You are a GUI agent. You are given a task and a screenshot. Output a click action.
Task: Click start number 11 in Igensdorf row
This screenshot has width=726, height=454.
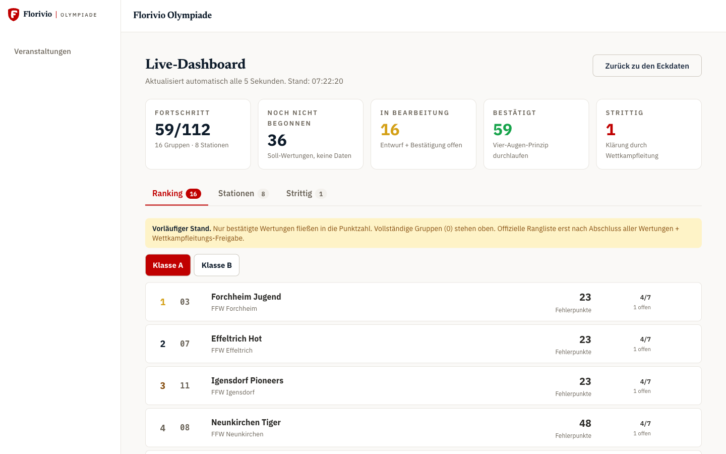[x=185, y=385]
